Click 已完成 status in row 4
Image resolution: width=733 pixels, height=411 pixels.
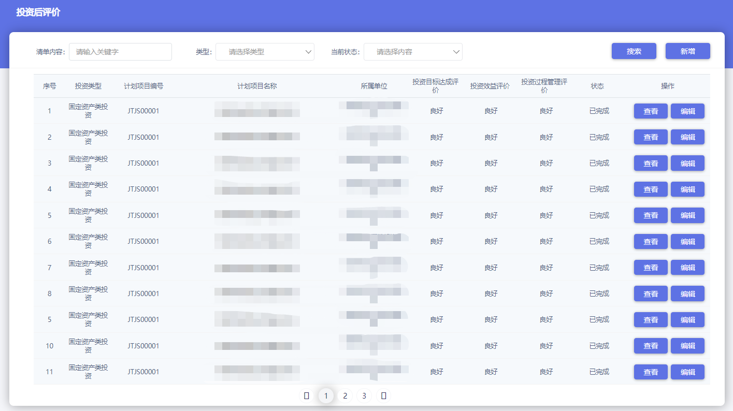pyautogui.click(x=599, y=189)
